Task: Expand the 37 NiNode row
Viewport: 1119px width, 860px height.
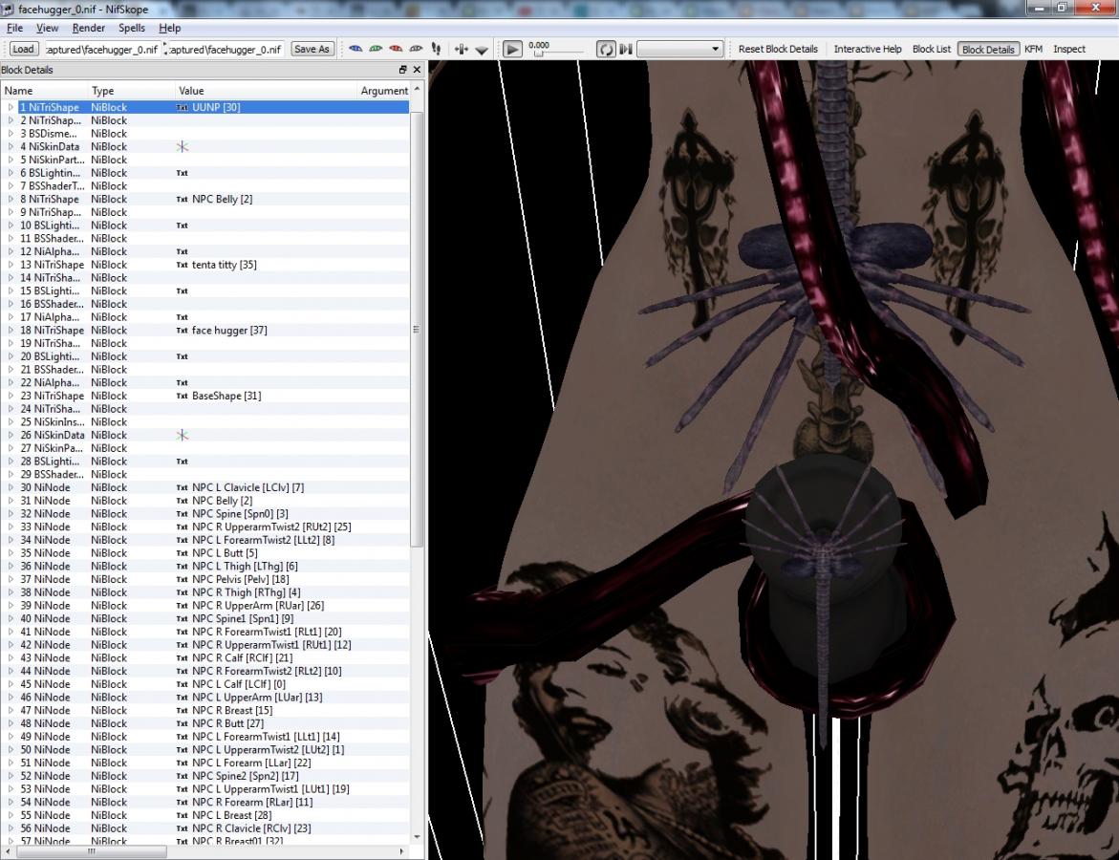Action: (x=10, y=579)
